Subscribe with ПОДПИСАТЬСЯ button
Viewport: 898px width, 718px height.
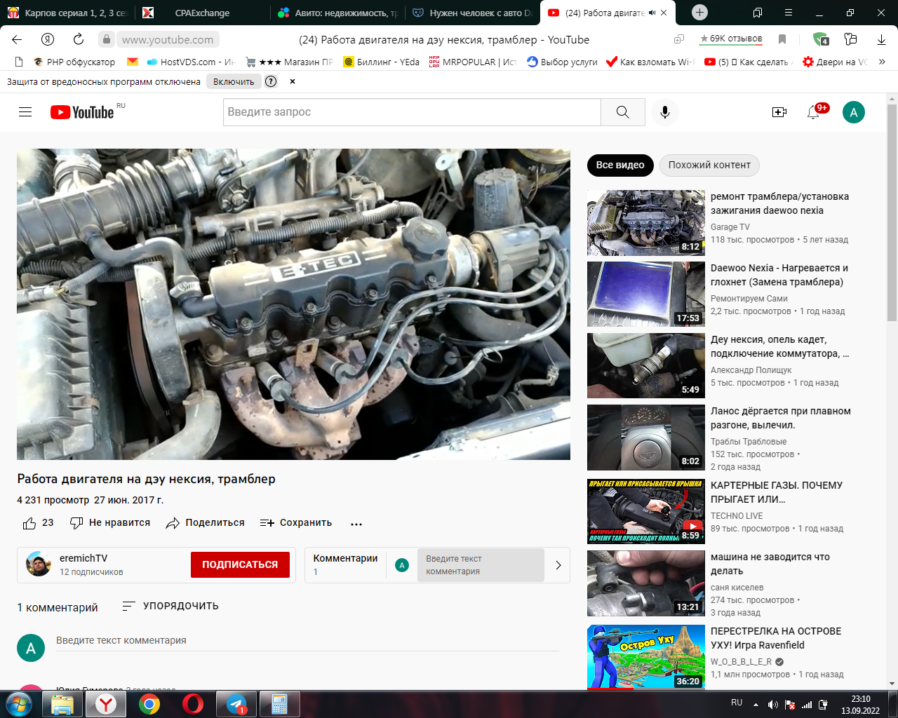pos(240,564)
